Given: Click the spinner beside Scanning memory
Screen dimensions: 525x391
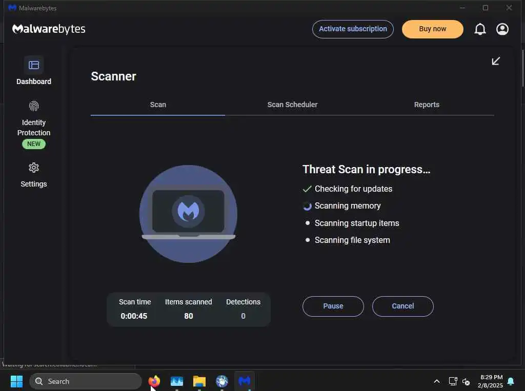Looking at the screenshot, I should click(x=307, y=206).
